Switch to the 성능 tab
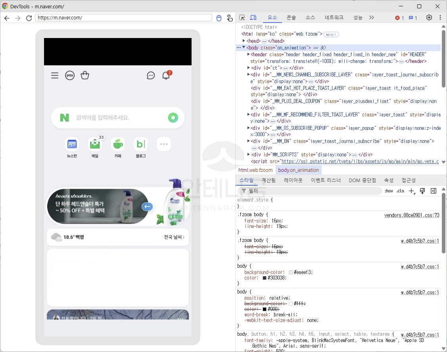Image resolution: width=447 pixels, height=352 pixels. [358, 18]
